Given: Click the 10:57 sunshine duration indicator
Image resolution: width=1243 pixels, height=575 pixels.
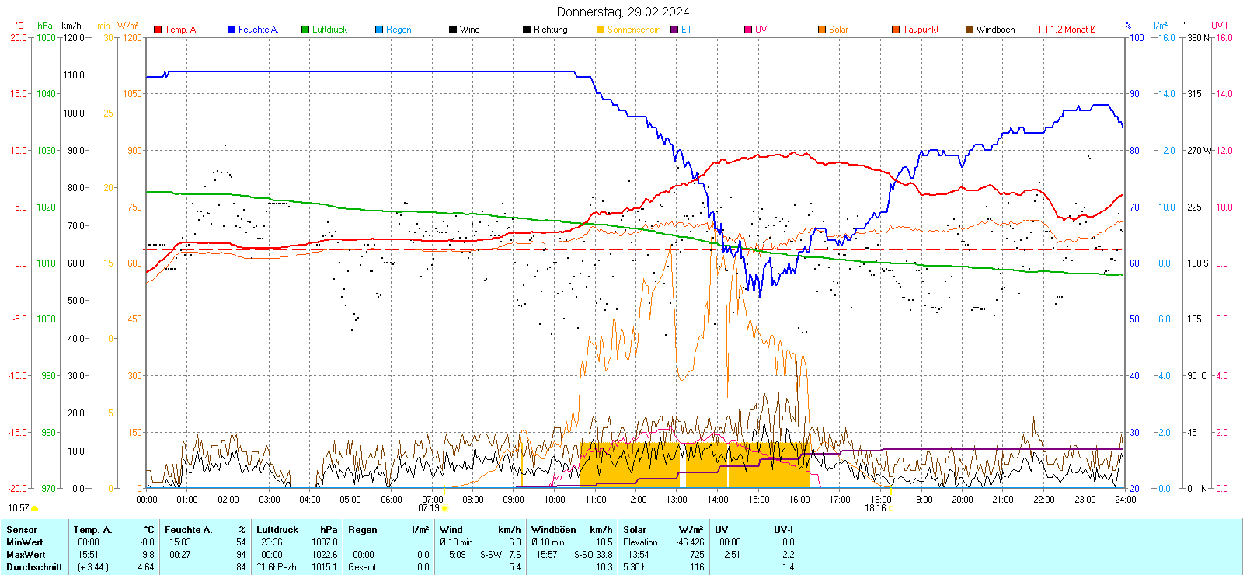Looking at the screenshot, I should [x=19, y=508].
